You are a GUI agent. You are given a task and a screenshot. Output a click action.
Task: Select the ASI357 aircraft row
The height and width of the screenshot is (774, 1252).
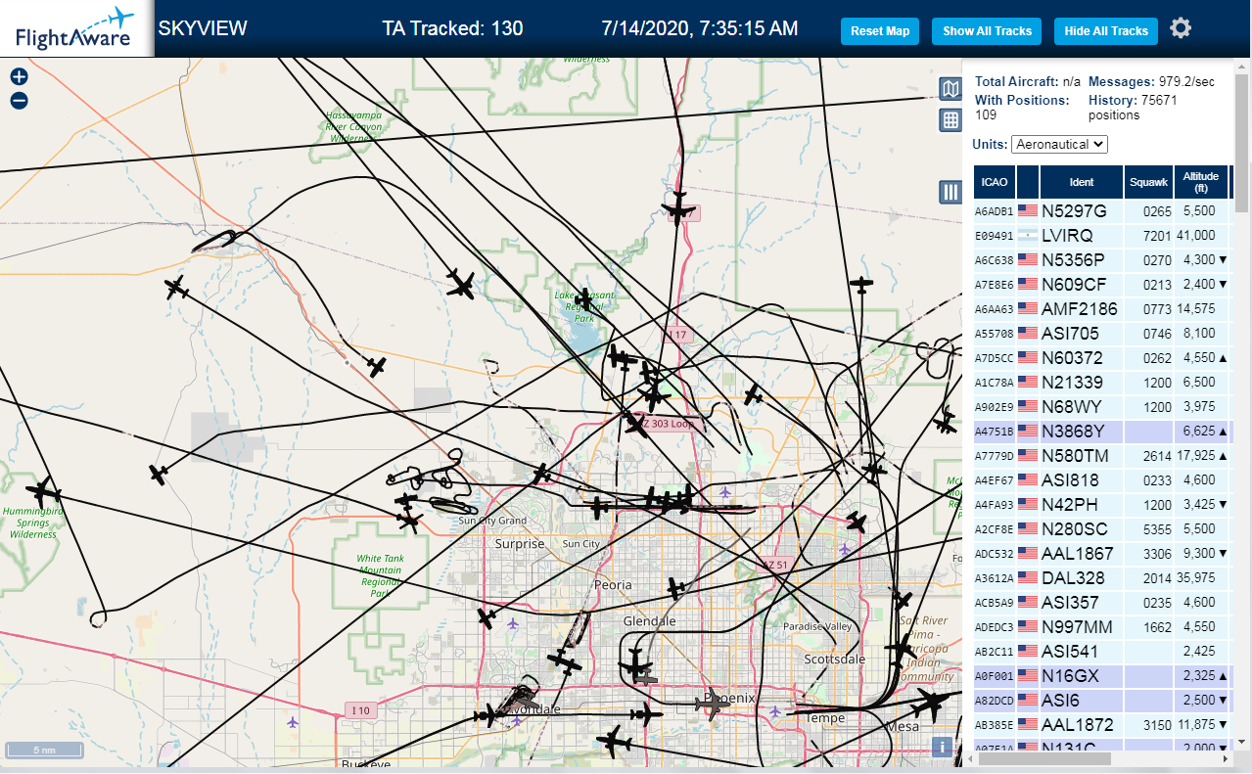1103,602
